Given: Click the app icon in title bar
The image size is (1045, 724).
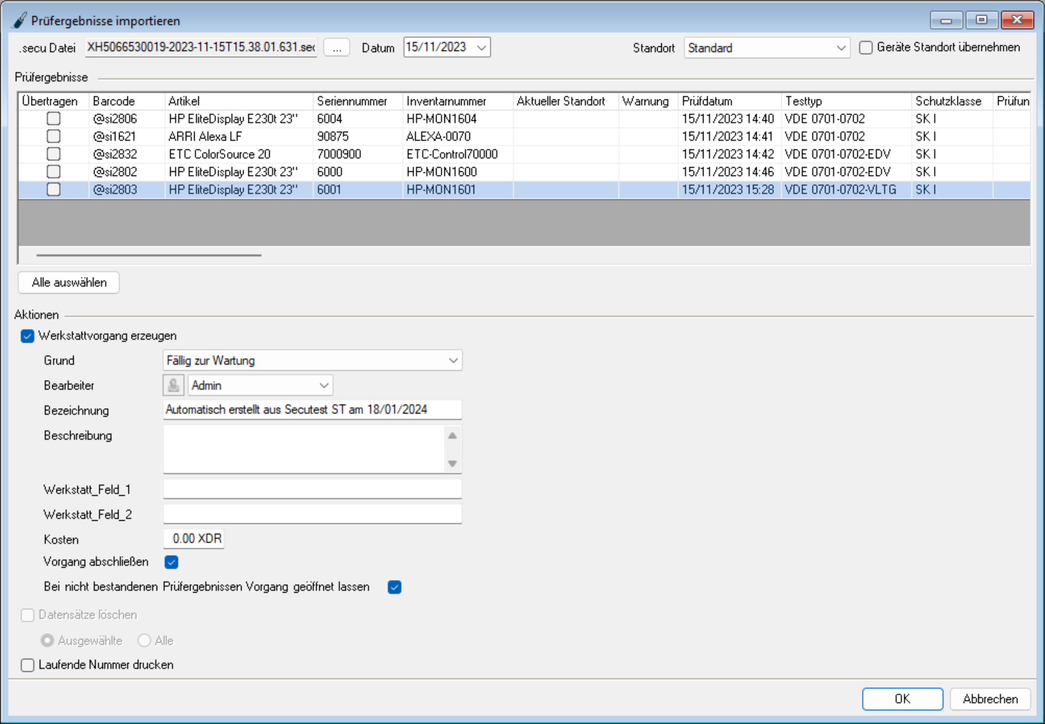Looking at the screenshot, I should (x=20, y=20).
